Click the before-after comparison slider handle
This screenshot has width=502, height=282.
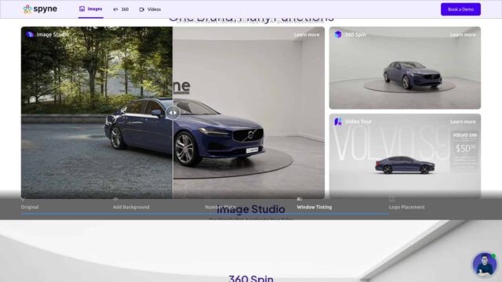point(173,113)
